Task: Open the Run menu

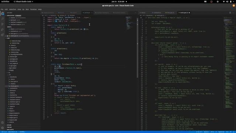Action: (x=27, y=9)
